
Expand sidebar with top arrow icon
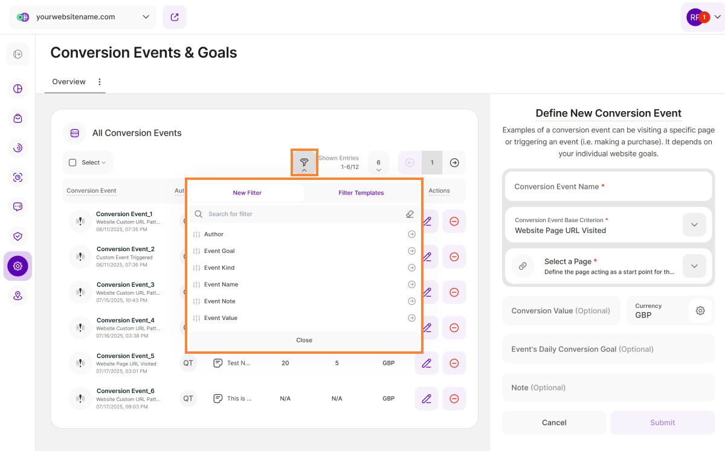pos(18,54)
